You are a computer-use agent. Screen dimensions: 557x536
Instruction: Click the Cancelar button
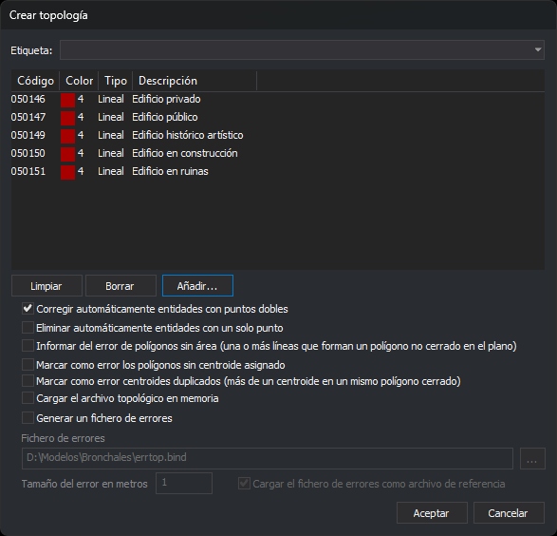(509, 513)
